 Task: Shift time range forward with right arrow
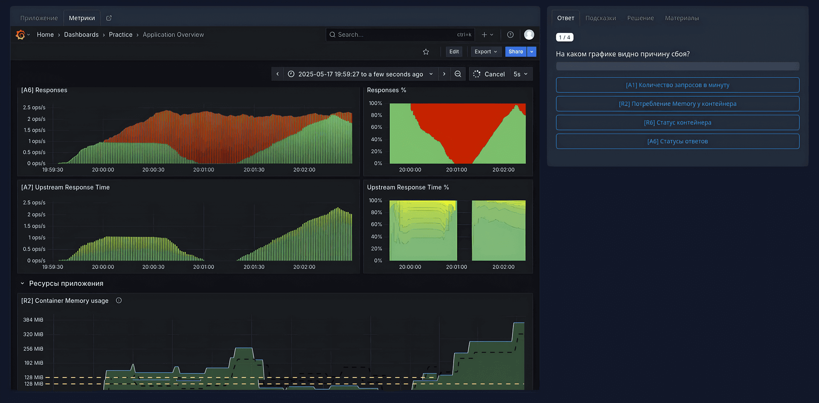[x=444, y=74]
